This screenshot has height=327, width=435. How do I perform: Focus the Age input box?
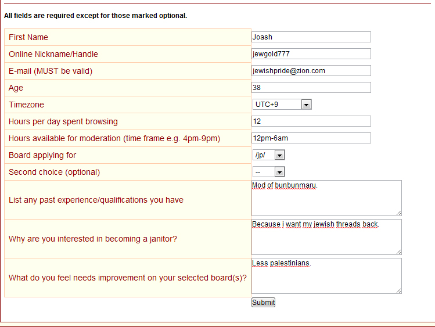(x=311, y=87)
